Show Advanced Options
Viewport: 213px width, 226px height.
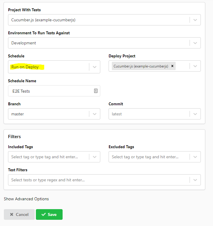[26, 199]
